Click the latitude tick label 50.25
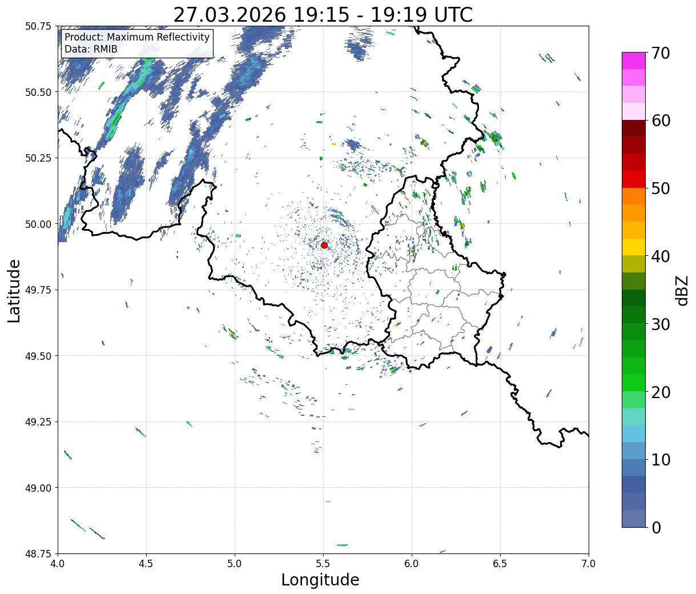The width and height of the screenshot is (696, 594). (38, 158)
